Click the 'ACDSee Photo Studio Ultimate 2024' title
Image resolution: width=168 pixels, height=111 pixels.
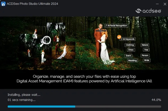coord(32,4)
